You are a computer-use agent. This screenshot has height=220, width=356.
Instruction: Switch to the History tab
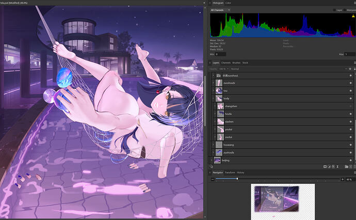(x=240, y=173)
